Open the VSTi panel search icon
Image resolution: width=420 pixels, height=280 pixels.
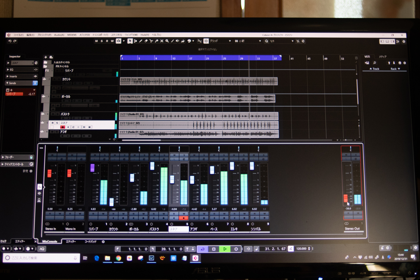pyautogui.click(x=375, y=63)
